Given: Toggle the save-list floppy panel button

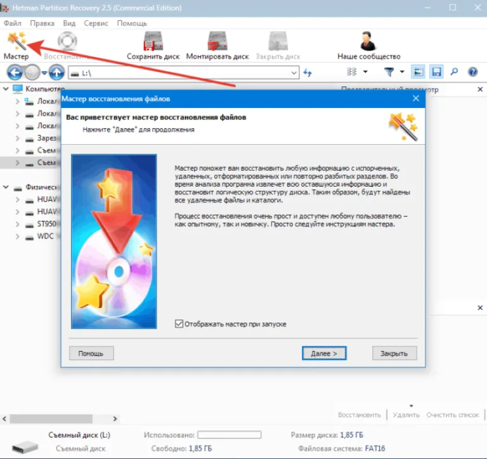Looking at the screenshot, I should [436, 72].
